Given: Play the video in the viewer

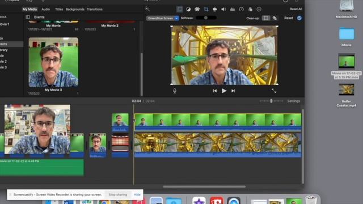Looking at the screenshot, I should [x=224, y=91].
